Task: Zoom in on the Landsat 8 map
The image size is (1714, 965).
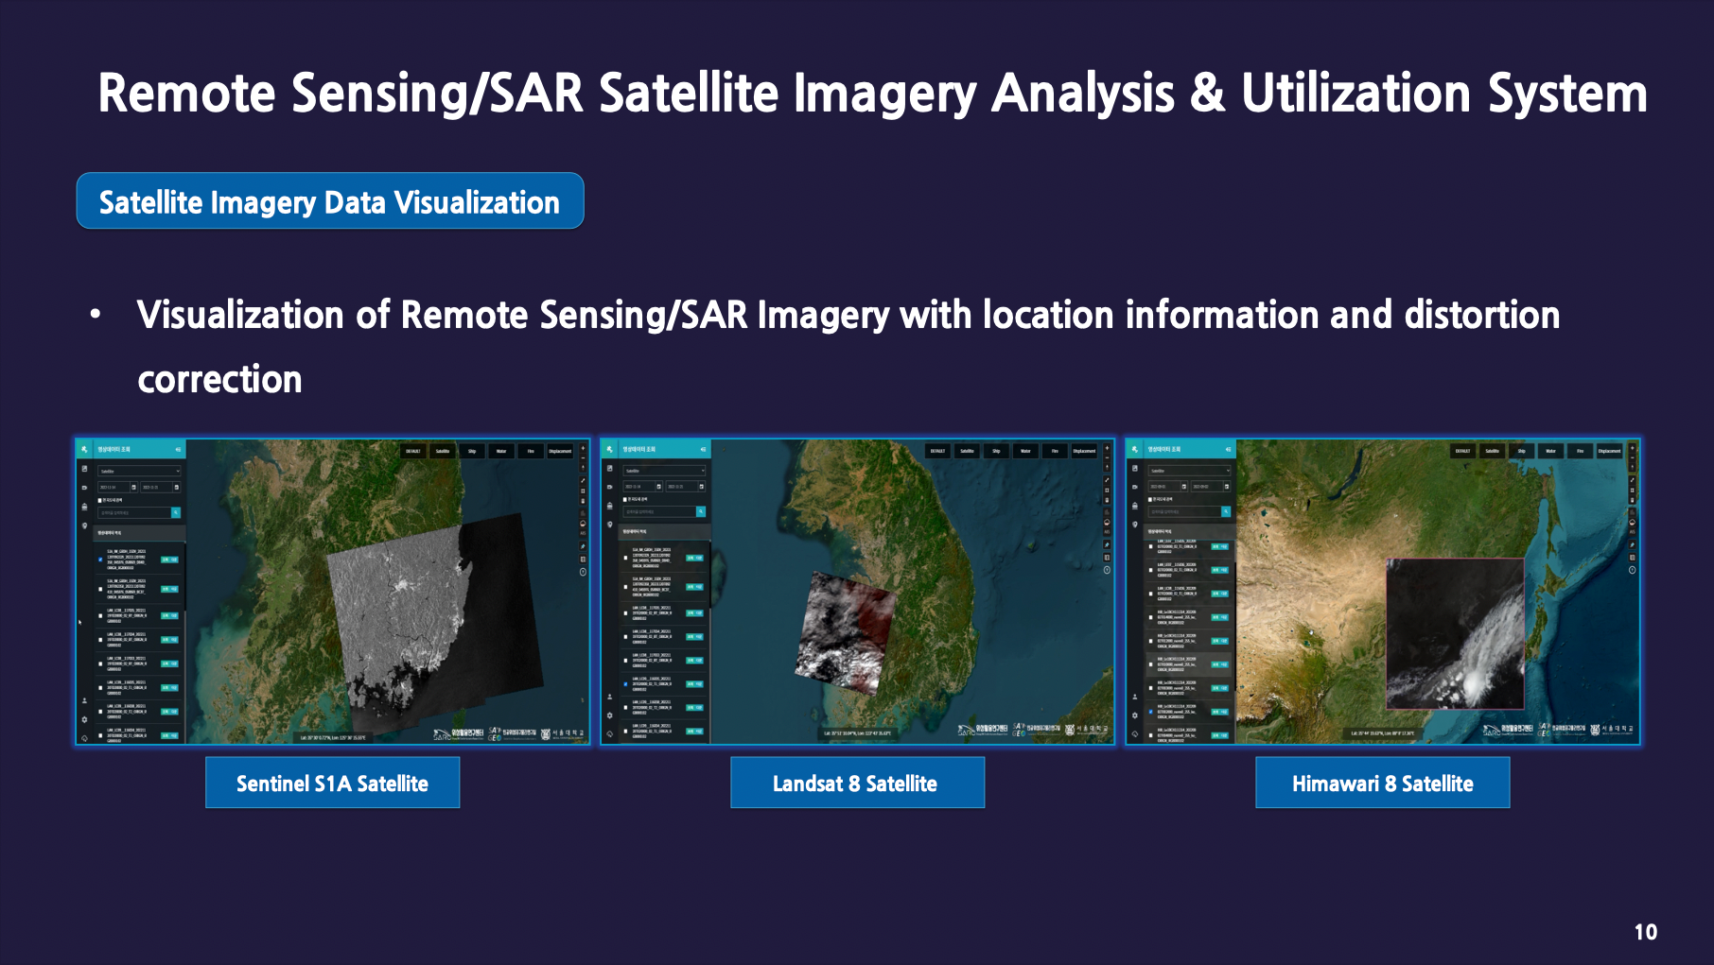Action: pos(1108,448)
